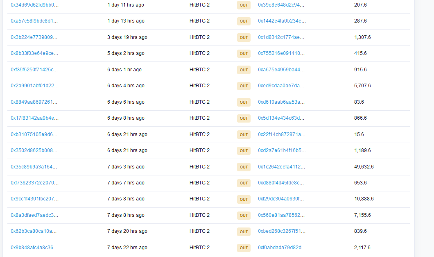
Task: Click transaction hash 0x62b3ca80ca10a
Action: (x=34, y=231)
